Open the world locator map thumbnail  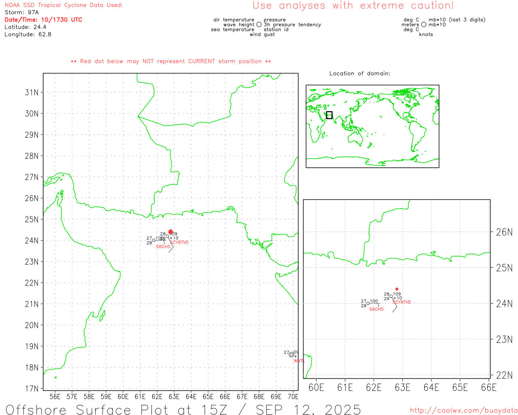372,126
